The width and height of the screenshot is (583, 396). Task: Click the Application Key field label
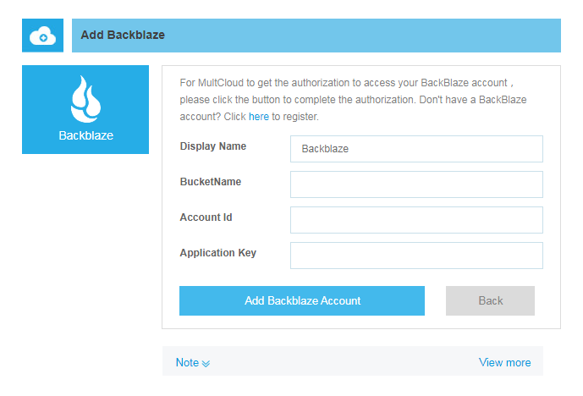[x=217, y=253]
